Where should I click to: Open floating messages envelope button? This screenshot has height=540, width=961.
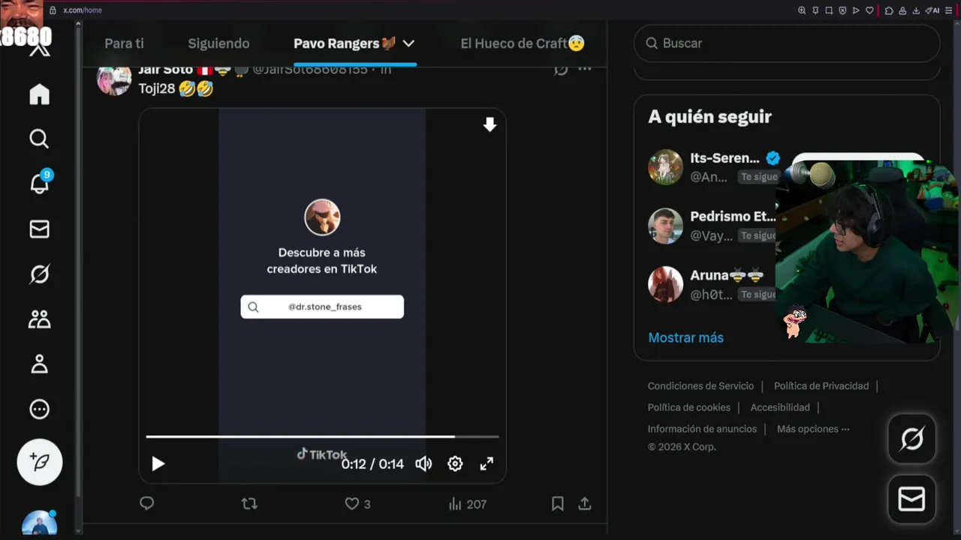pos(911,499)
